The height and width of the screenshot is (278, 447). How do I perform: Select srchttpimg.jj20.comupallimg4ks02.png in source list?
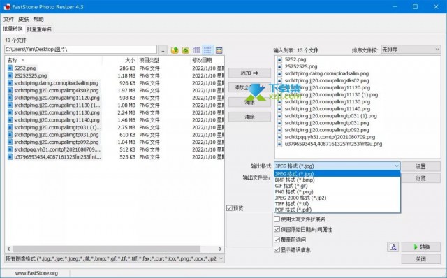point(57,90)
